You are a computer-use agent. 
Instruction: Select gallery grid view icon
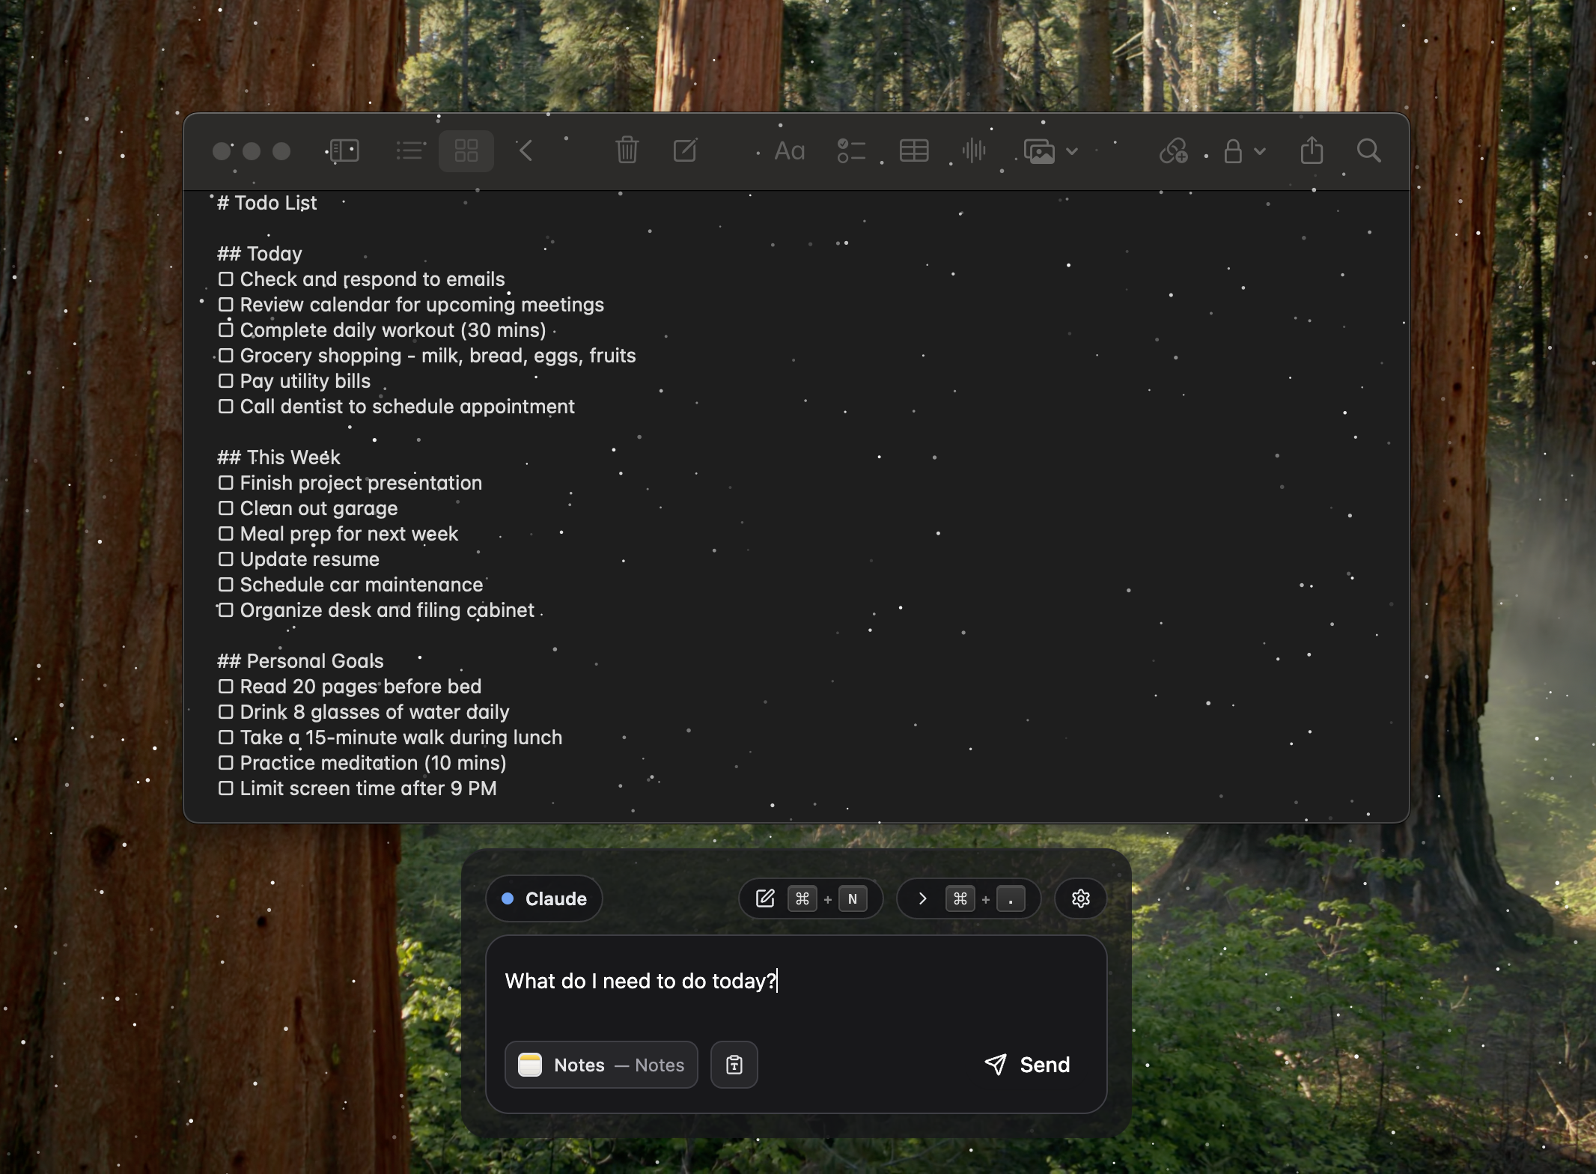pos(466,151)
